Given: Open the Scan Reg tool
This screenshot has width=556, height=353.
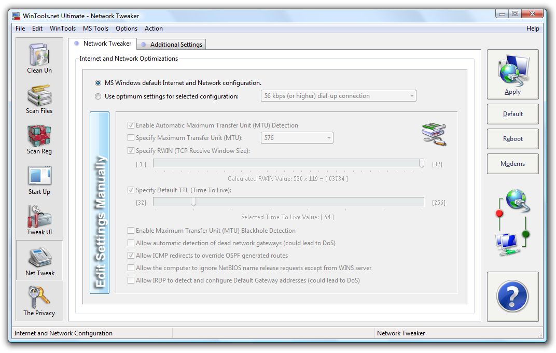Looking at the screenshot, I should (39, 139).
